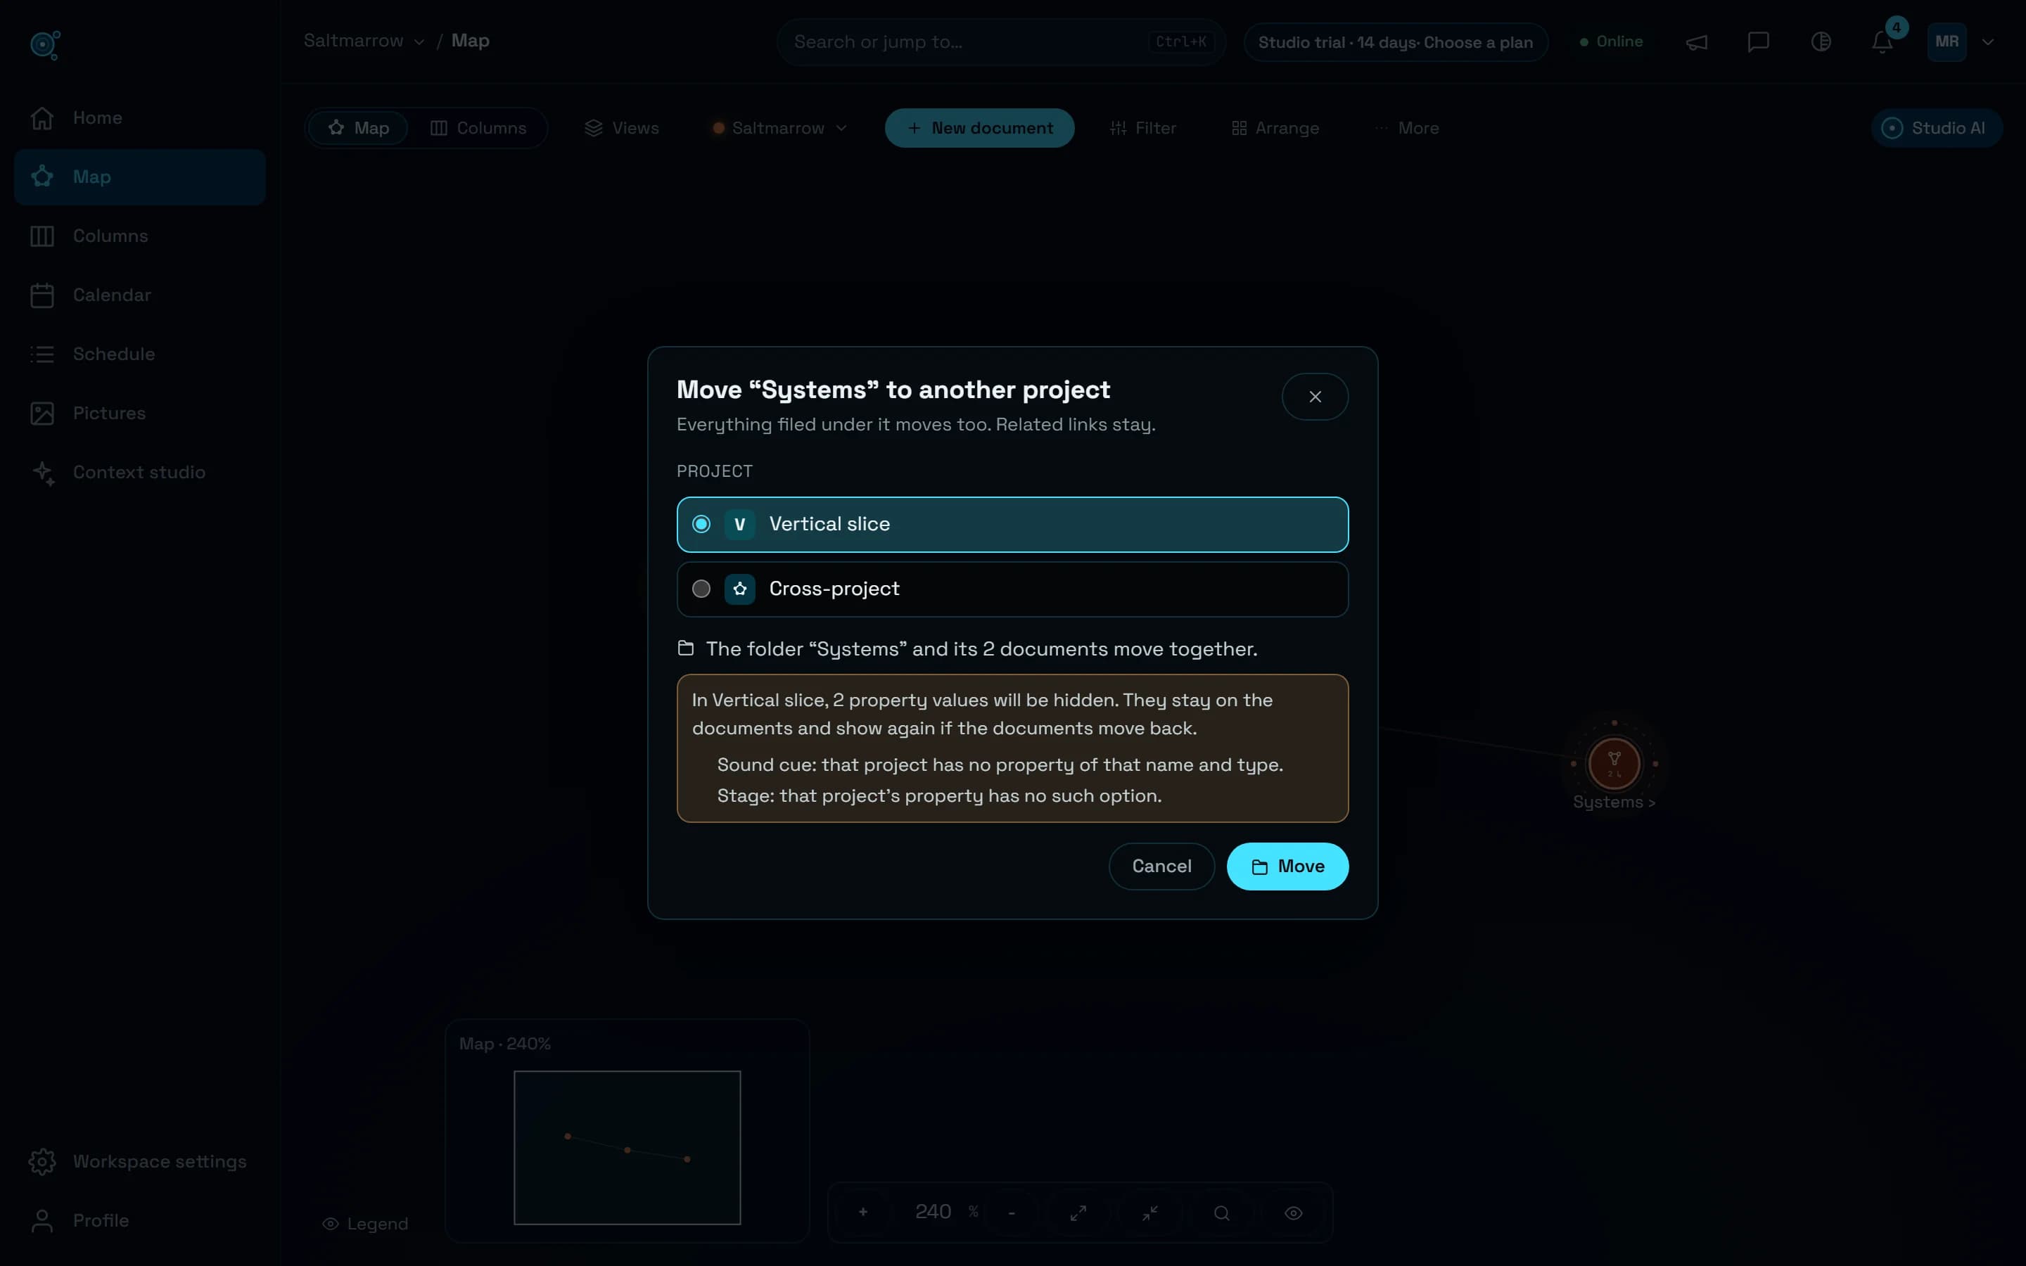Click the zoom out minus icon

[1012, 1213]
